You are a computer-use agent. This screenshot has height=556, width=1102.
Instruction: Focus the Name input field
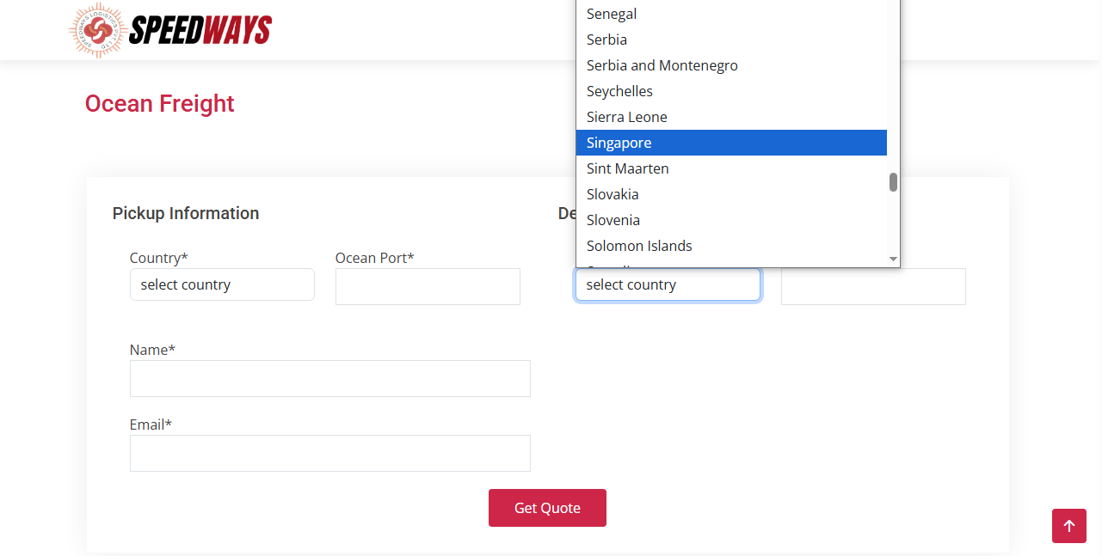pos(329,378)
